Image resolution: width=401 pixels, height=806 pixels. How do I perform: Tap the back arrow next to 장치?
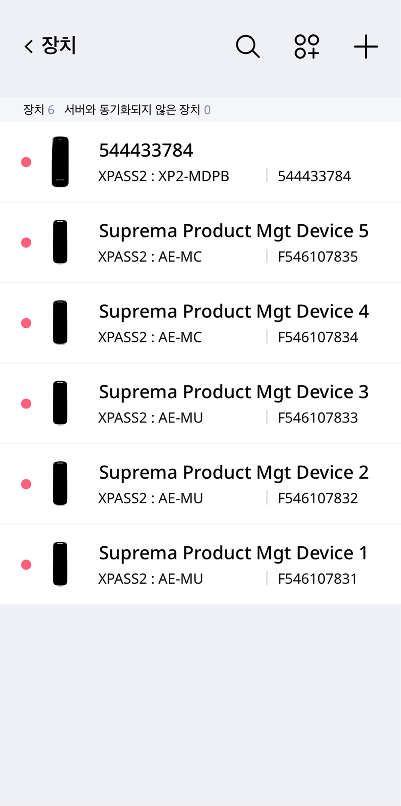tap(29, 46)
